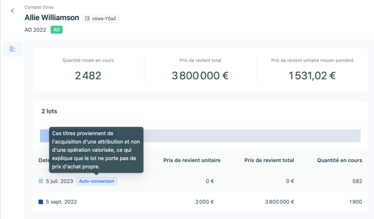Click the 1 531,02 € weighted average figure
This screenshot has width=374, height=219.
[312, 76]
